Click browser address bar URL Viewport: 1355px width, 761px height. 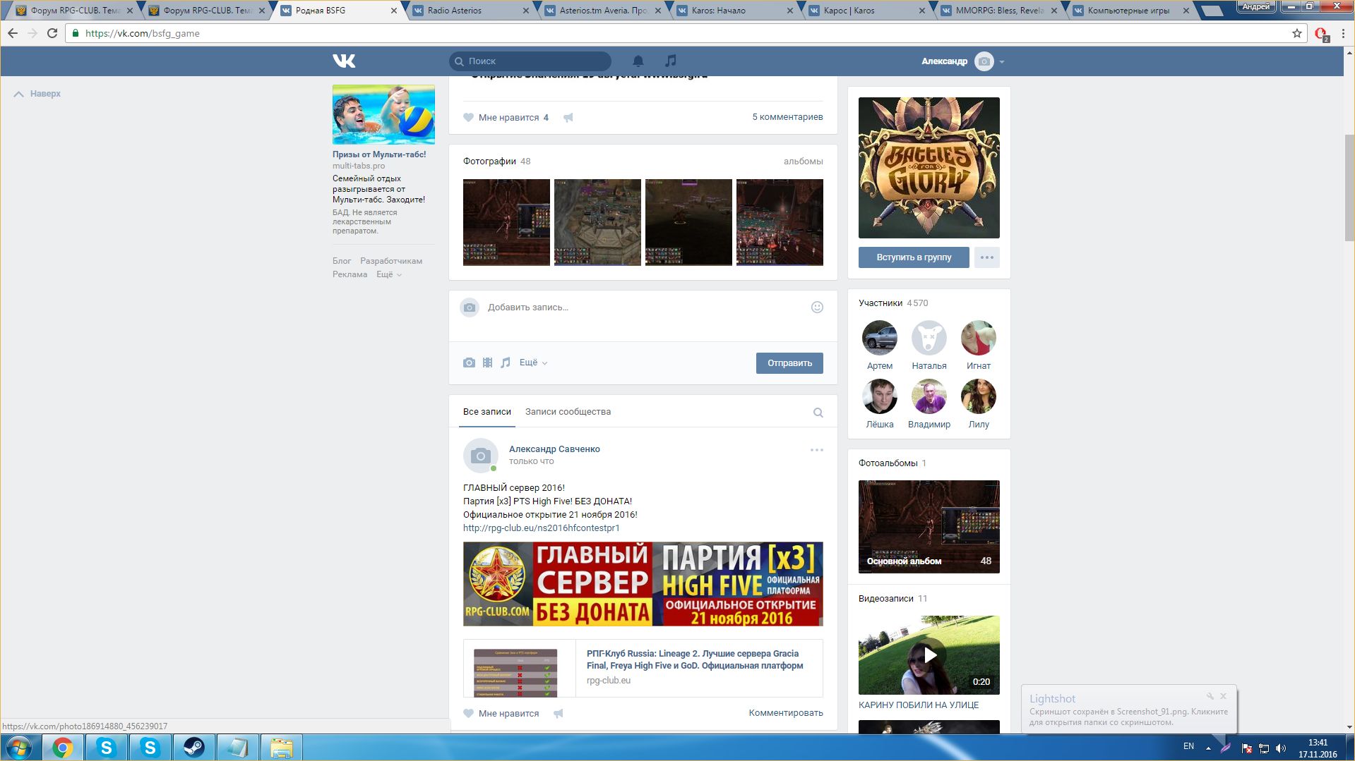[143, 33]
